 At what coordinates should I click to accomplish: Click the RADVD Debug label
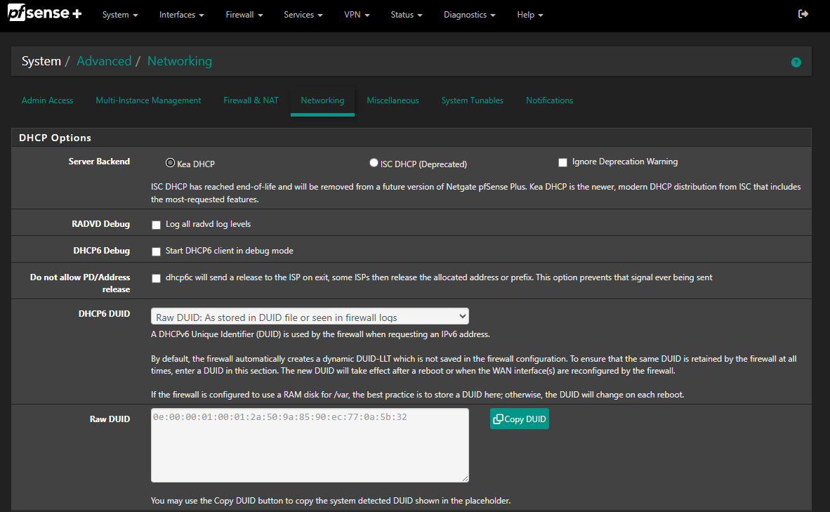click(100, 224)
